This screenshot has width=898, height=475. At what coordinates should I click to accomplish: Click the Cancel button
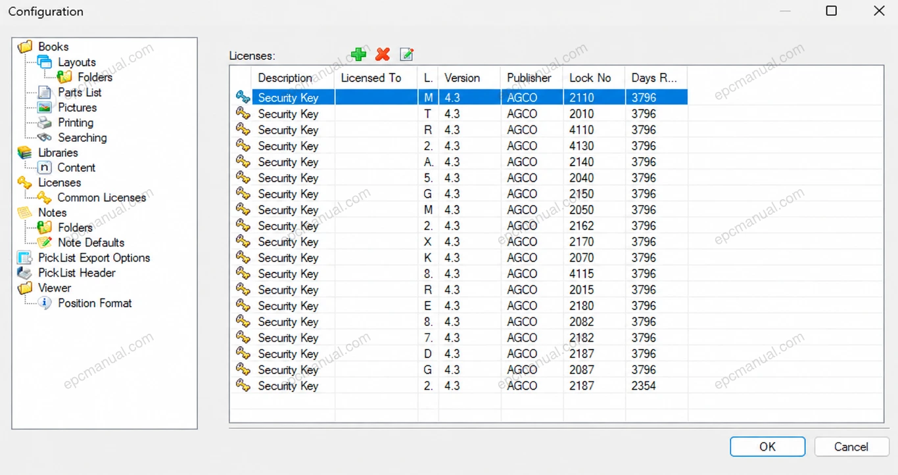tap(851, 447)
